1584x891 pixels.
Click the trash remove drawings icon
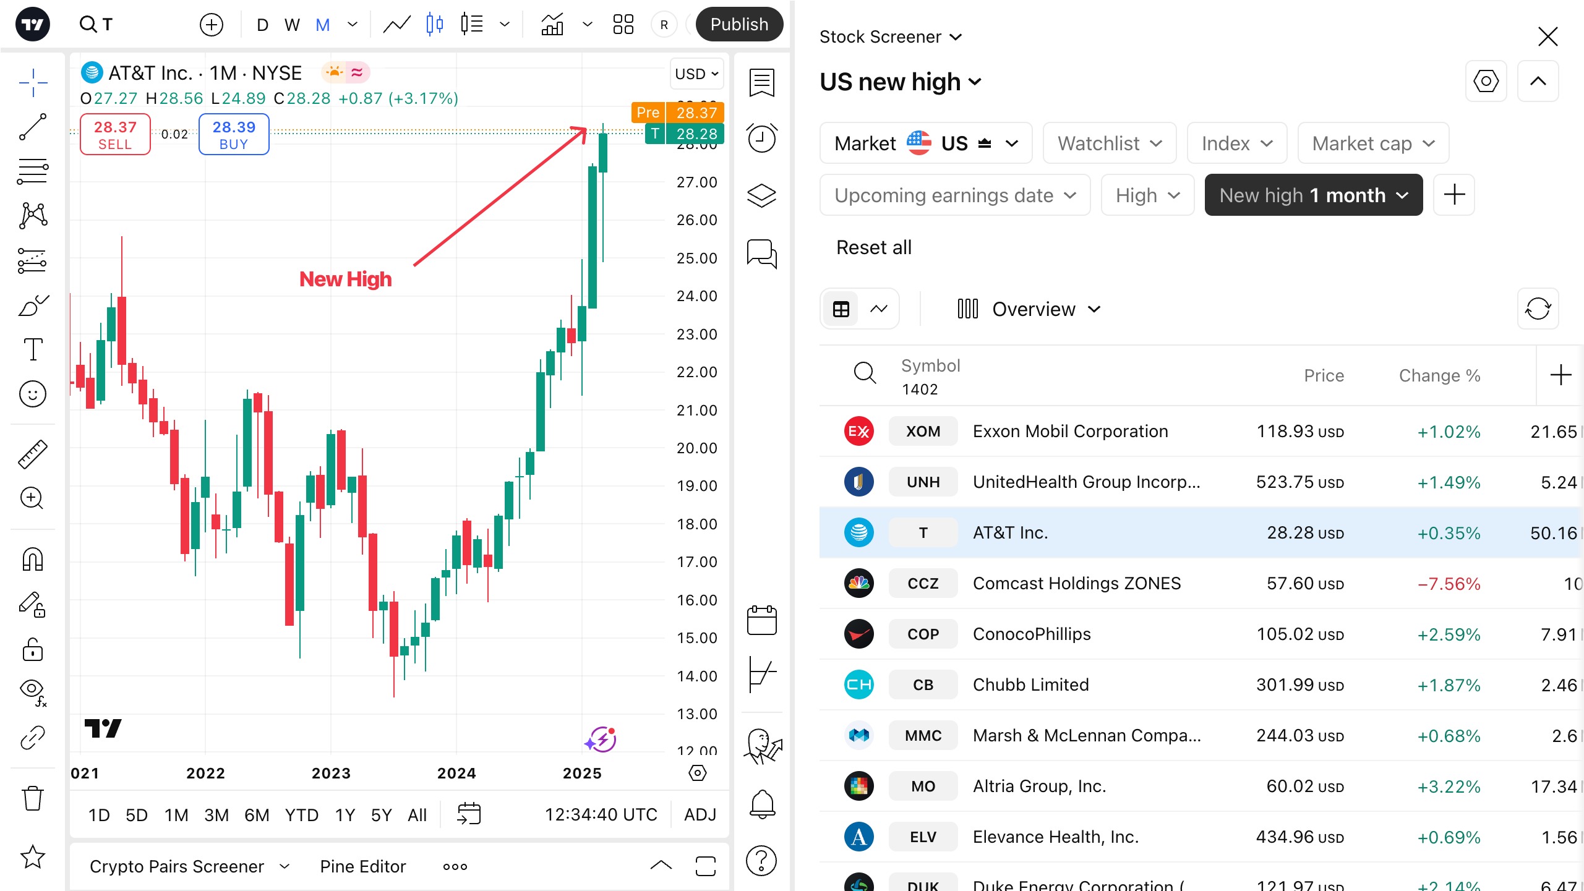point(33,798)
